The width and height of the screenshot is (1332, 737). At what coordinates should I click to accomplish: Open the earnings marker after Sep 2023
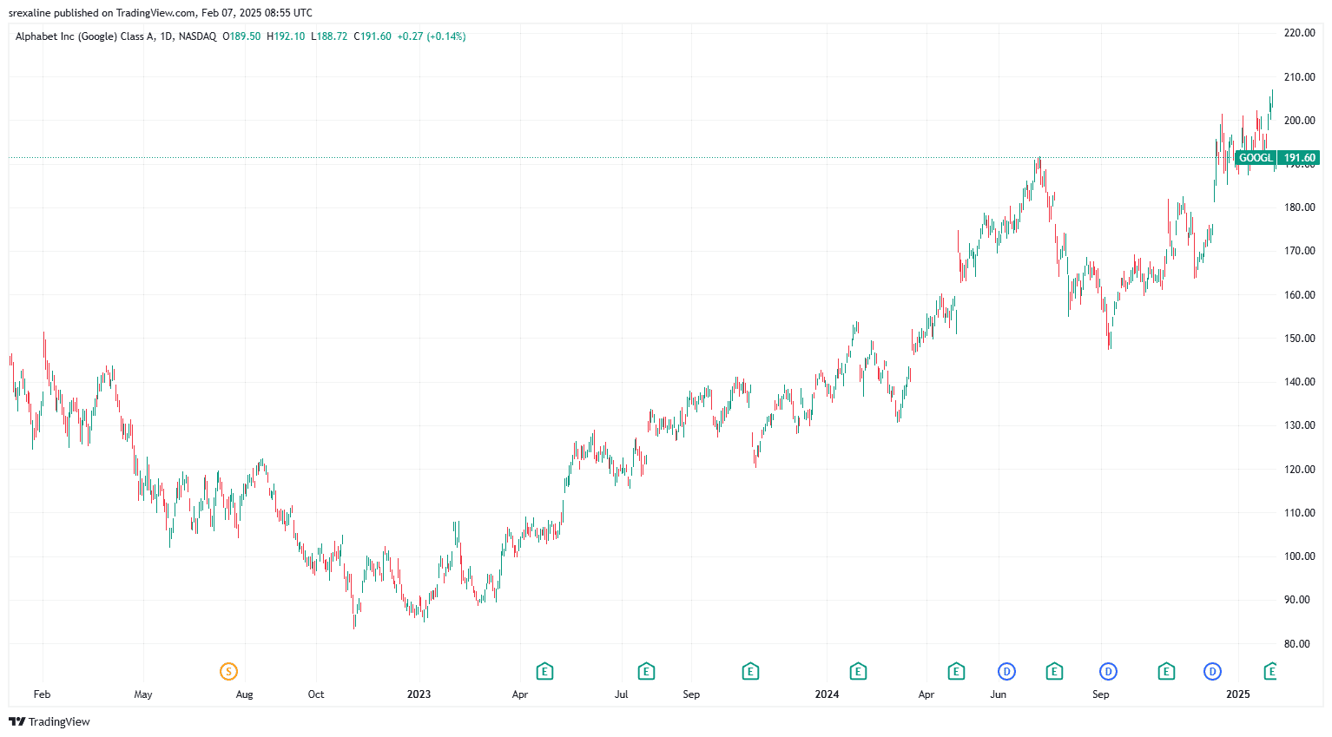(x=750, y=671)
